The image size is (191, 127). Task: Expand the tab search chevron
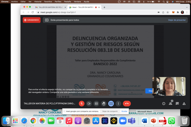coord(187,7)
